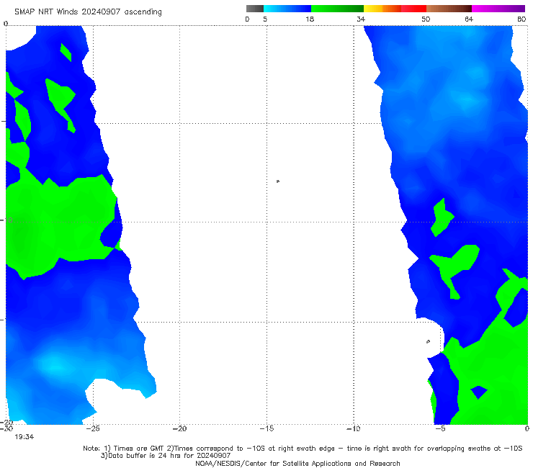Select the cyan-to-blue 5–18 color bar segment

[287, 9]
